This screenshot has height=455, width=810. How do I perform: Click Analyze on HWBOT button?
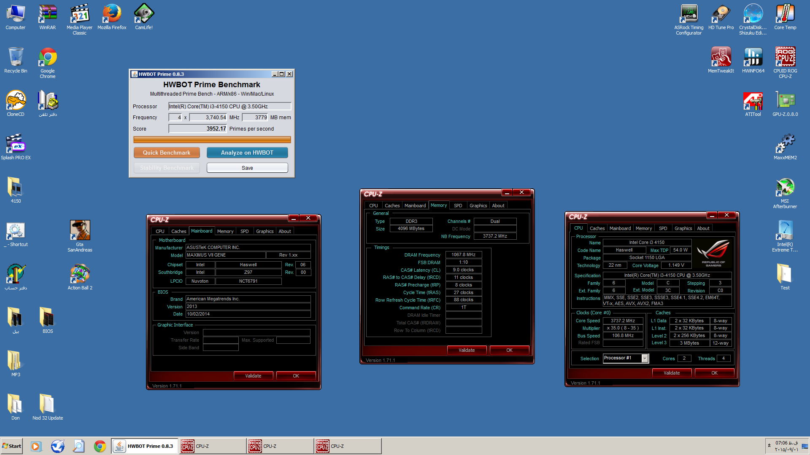click(x=247, y=153)
